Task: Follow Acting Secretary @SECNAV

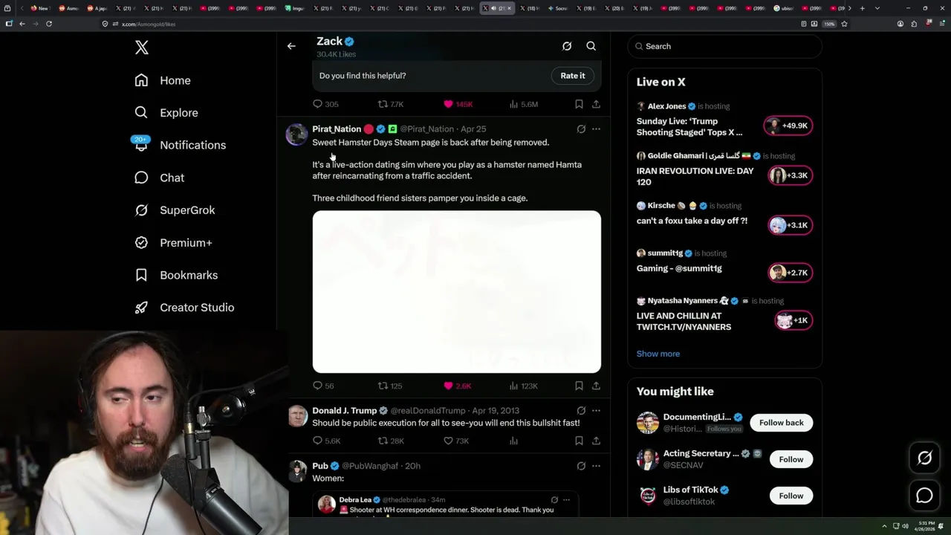Action: [x=791, y=459]
